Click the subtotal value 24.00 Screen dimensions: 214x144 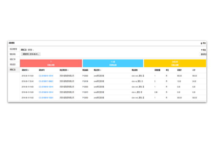[x=194, y=81]
